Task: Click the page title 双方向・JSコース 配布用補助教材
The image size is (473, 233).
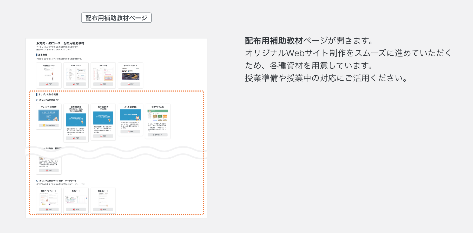Action: (60, 43)
